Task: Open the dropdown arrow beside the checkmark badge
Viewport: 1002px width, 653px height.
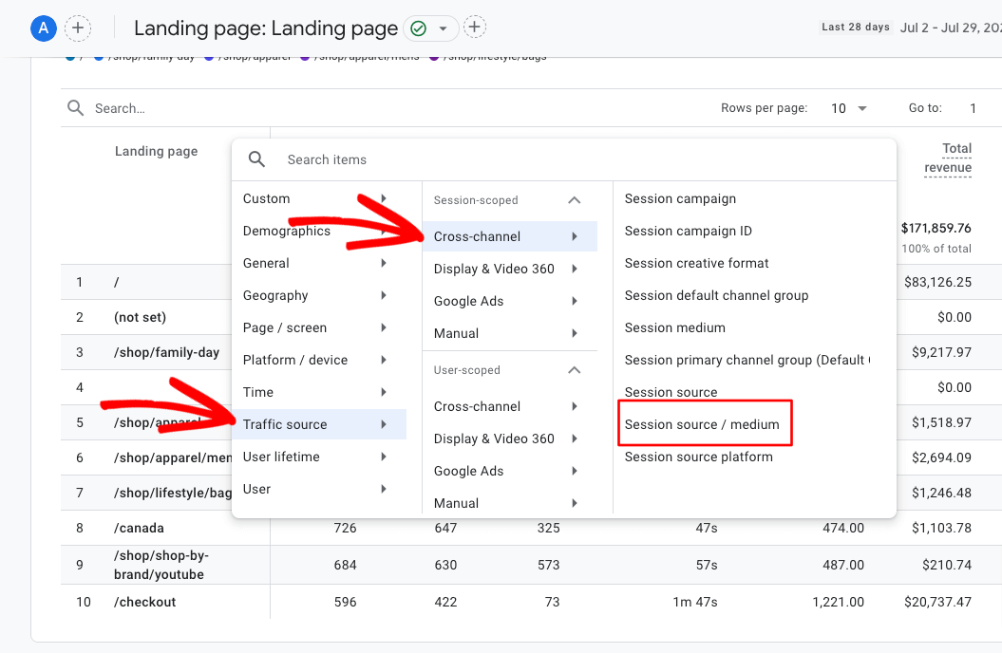Action: tap(441, 28)
